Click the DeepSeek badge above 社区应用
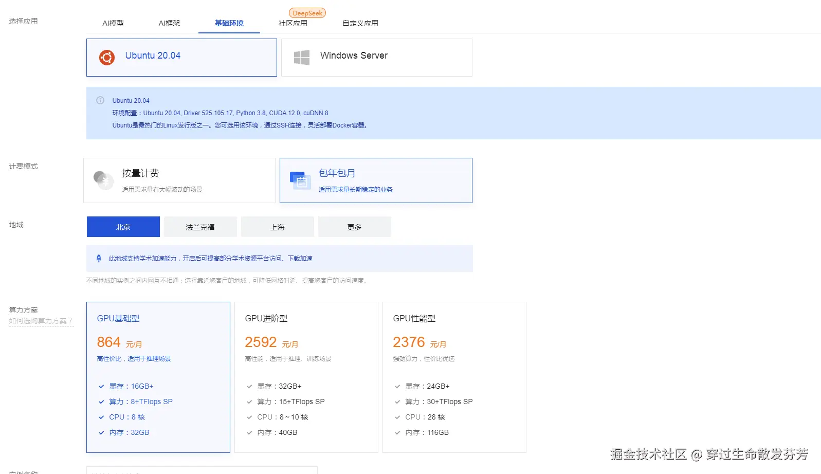The height and width of the screenshot is (474, 821). point(307,13)
